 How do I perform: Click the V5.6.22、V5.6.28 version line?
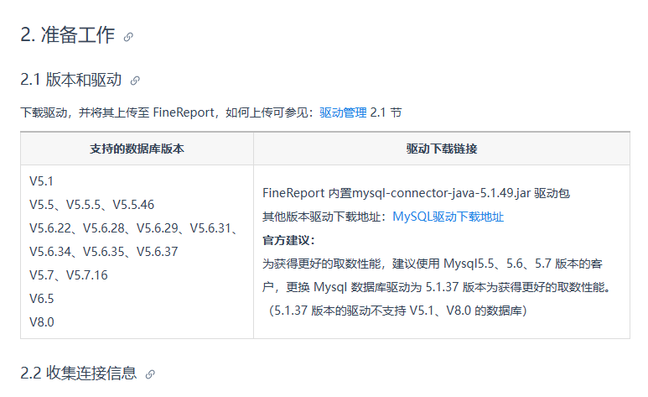click(x=133, y=228)
